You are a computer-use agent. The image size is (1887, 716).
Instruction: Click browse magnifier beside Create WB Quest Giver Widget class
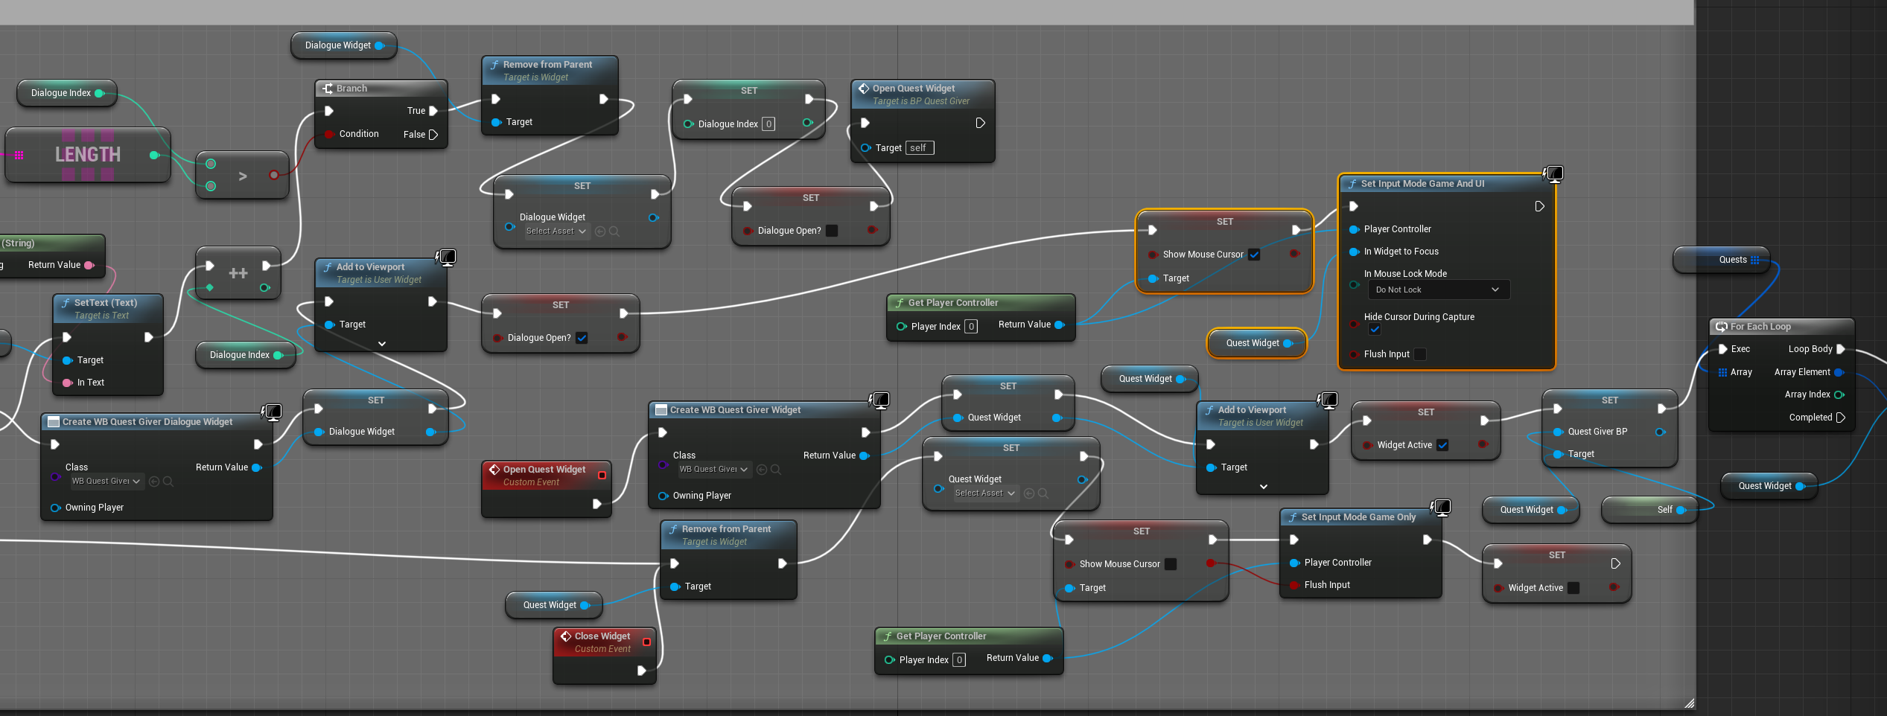(776, 470)
